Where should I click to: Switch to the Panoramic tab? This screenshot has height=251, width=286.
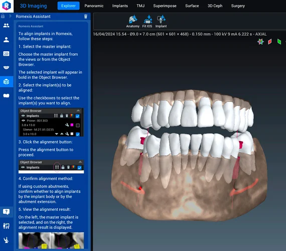pos(94,6)
